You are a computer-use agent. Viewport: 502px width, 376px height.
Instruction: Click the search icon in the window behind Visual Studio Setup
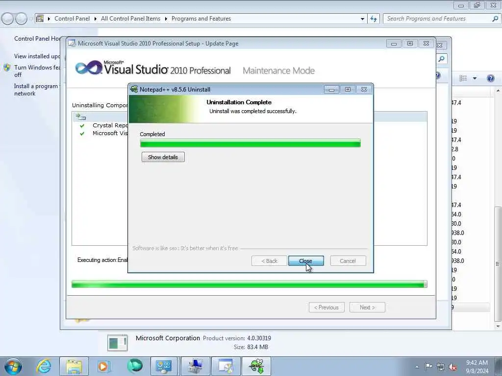pos(442,59)
